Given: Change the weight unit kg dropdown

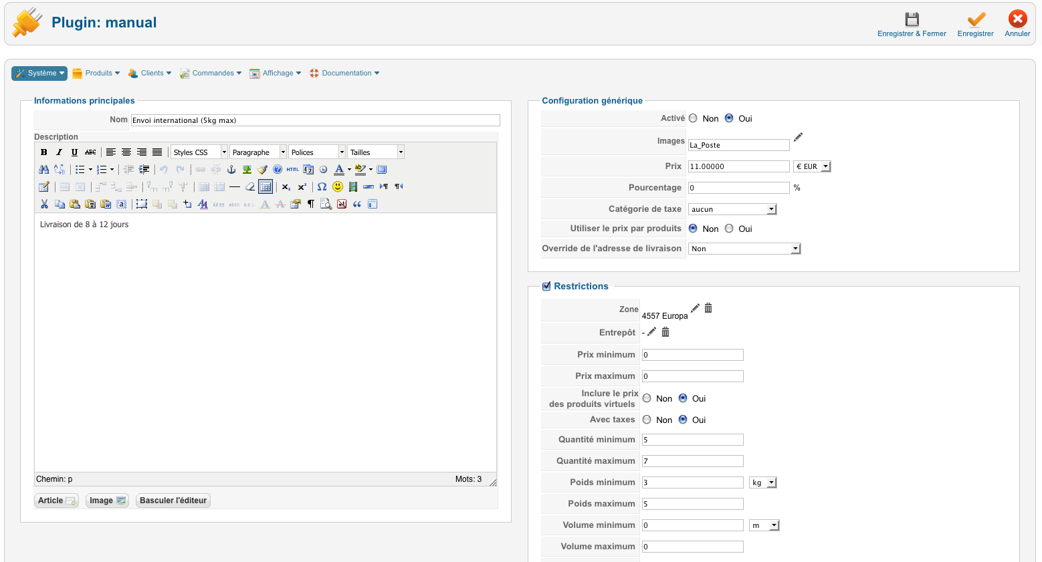Looking at the screenshot, I should (x=763, y=482).
